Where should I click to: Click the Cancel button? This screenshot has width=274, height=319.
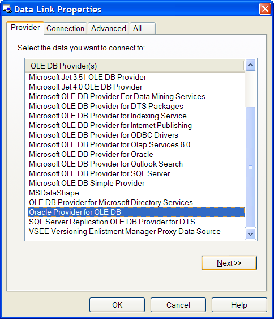pos(178,305)
